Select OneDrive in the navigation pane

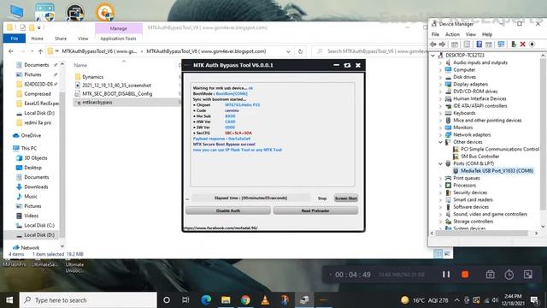(x=31, y=135)
